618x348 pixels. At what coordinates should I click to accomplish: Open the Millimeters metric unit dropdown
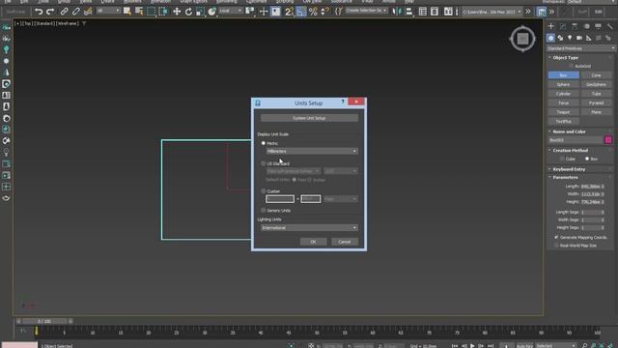click(x=312, y=151)
